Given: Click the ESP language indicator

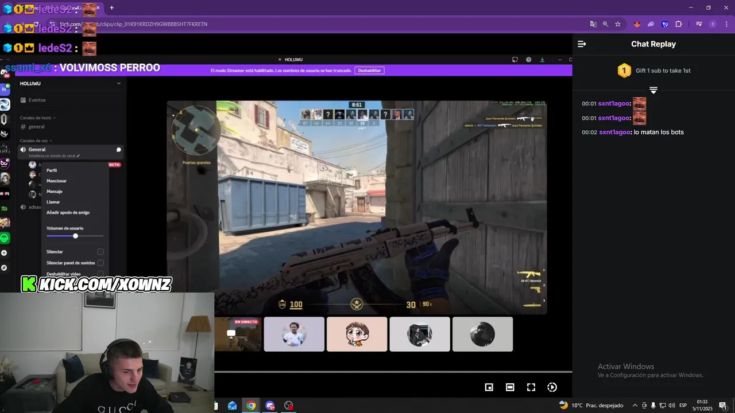Looking at the screenshot, I should (x=683, y=406).
